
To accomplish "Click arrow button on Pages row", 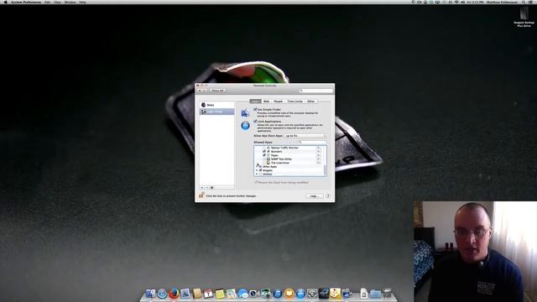I will tap(319, 155).
